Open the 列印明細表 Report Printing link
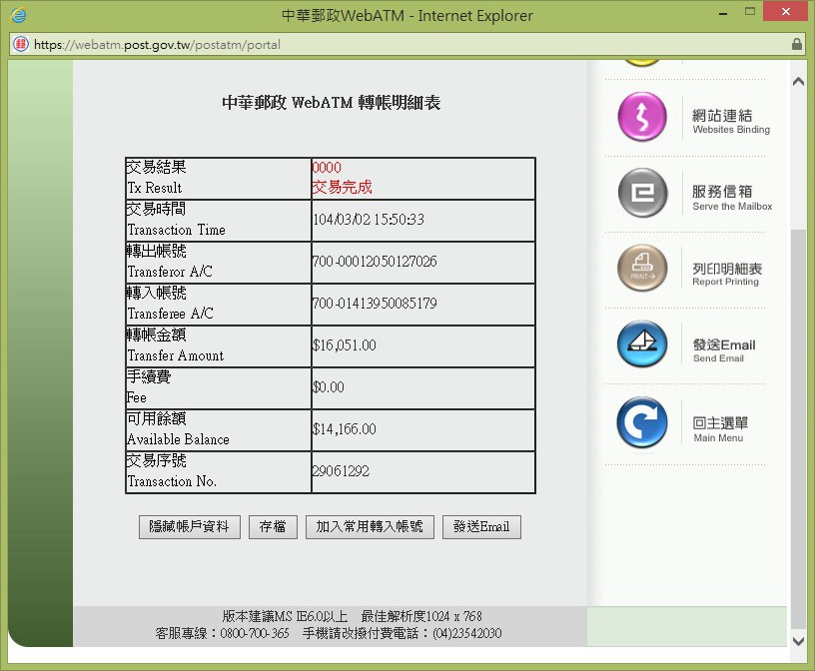This screenshot has width=815, height=671. pos(727,274)
